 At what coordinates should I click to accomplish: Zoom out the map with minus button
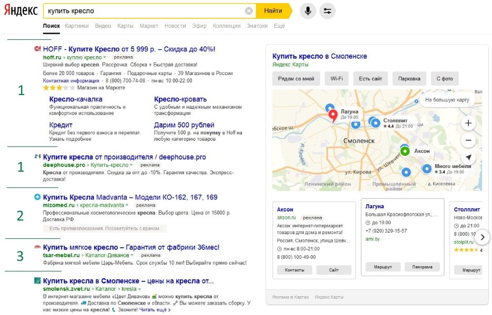click(468, 140)
